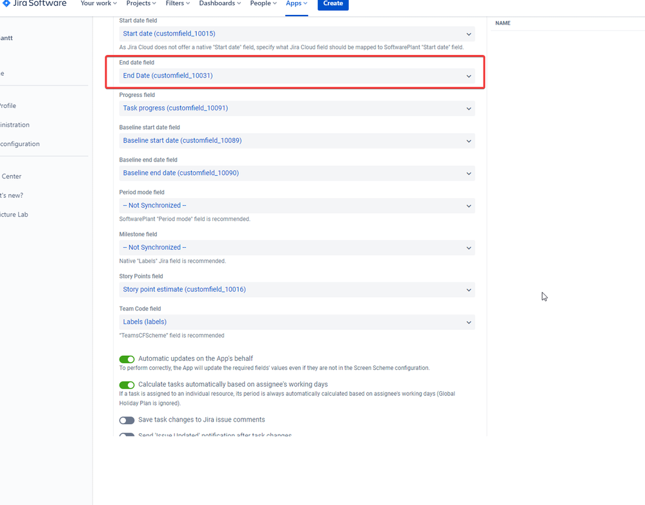Click the 'Period mode field' label
The image size is (645, 505).
[x=141, y=192]
